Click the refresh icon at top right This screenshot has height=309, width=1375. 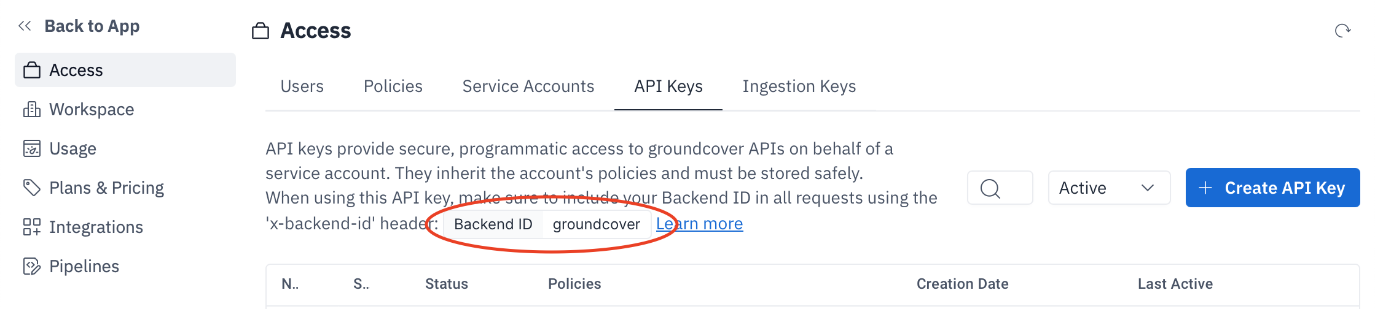point(1342,31)
